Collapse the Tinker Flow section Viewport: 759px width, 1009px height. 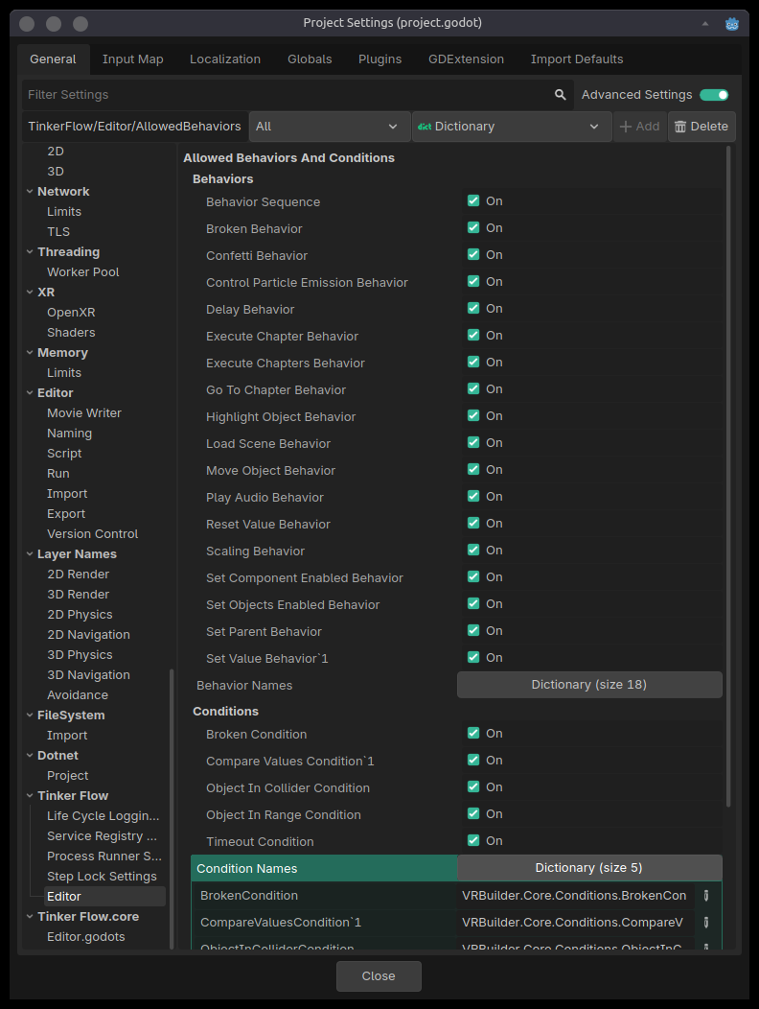(x=30, y=795)
